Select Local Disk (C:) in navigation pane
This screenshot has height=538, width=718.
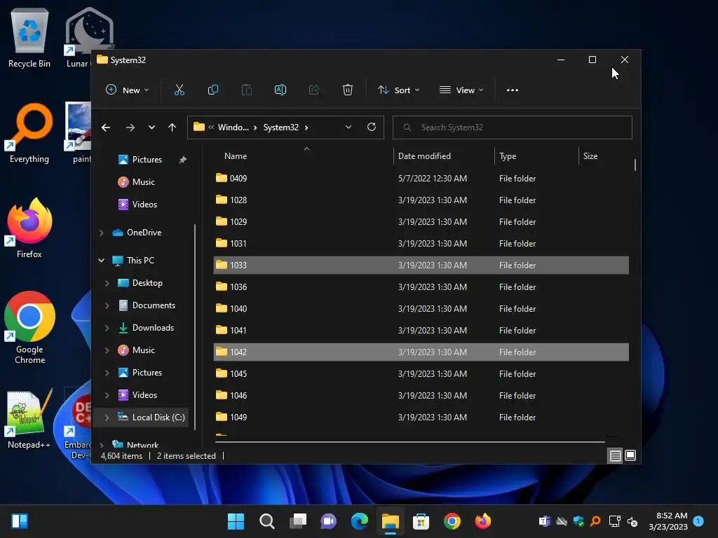(x=158, y=418)
